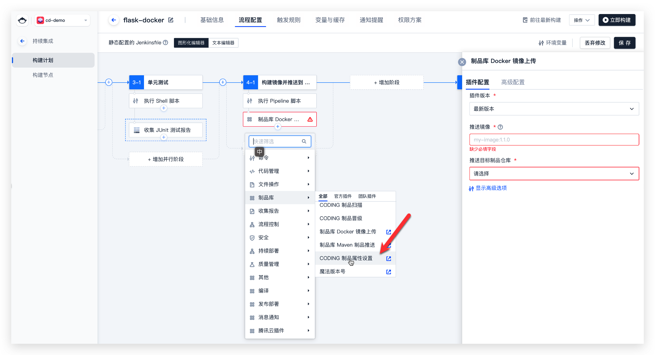655x355 pixels.
Task: Select the 收集 JUnit 测试报告 step
Action: (x=166, y=130)
